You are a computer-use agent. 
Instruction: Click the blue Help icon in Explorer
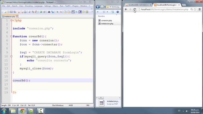118,12
